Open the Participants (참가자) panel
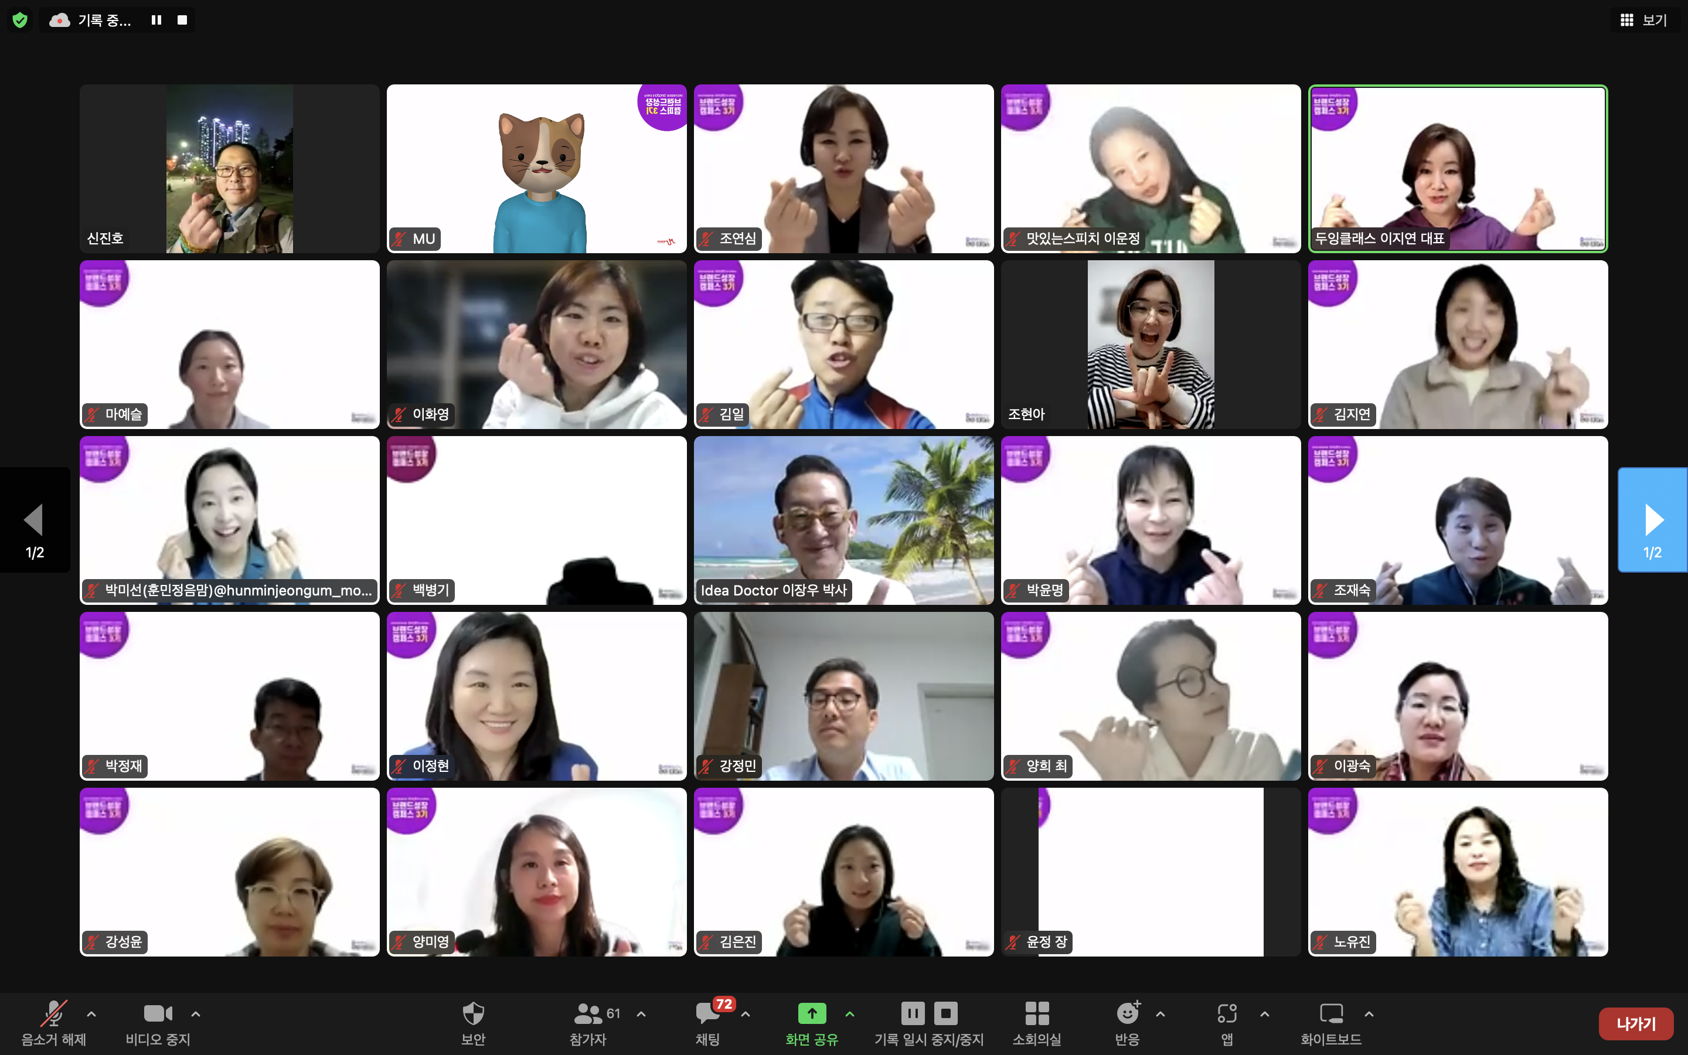This screenshot has width=1688, height=1055. 588,1014
